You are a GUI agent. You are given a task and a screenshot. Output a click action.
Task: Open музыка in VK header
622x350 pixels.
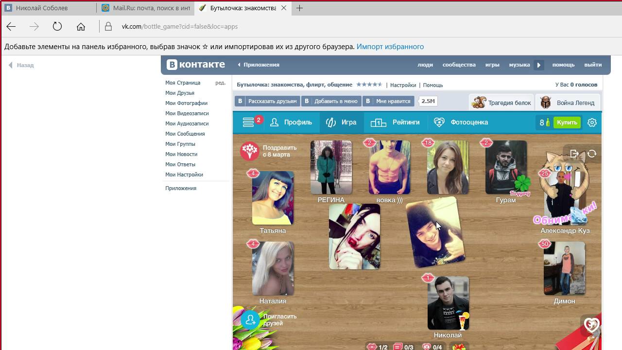pyautogui.click(x=519, y=65)
